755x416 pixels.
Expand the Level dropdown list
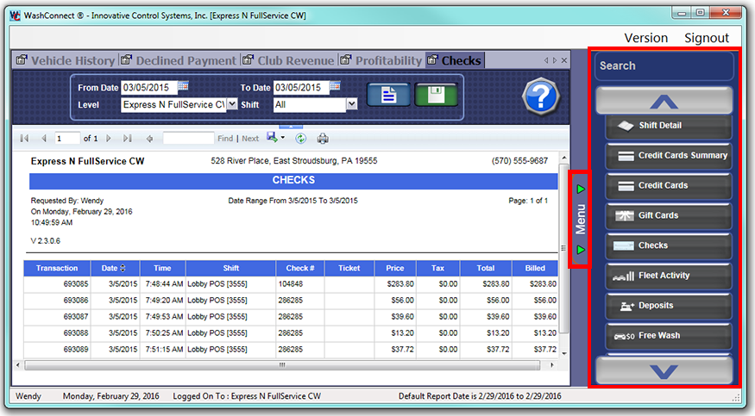pos(231,104)
